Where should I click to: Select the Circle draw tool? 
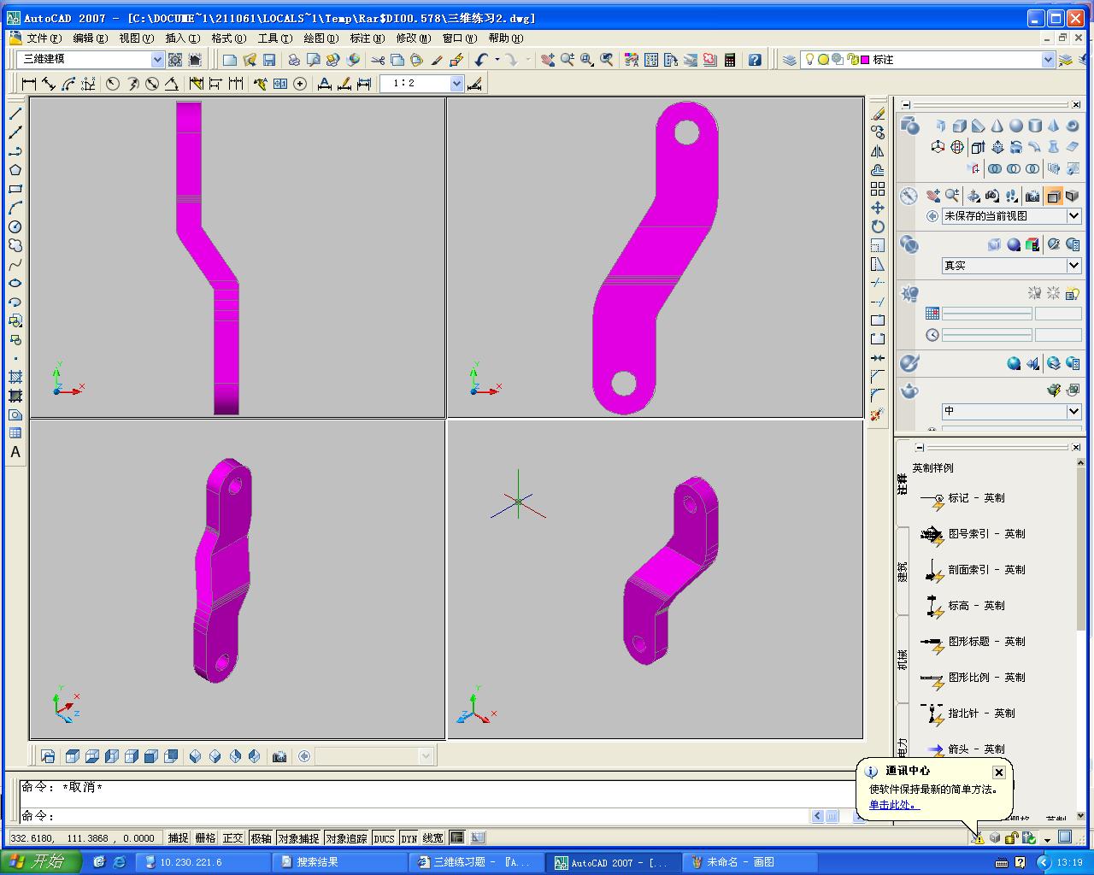tap(15, 226)
